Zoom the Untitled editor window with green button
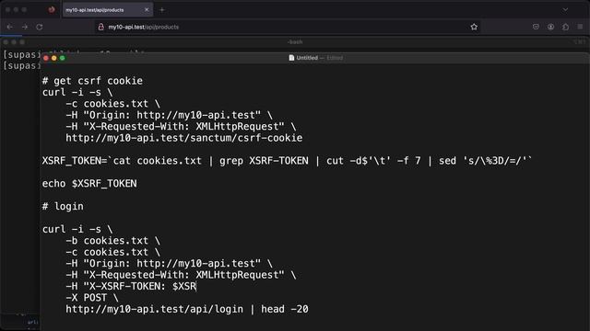This screenshot has width=590, height=331. point(63,58)
